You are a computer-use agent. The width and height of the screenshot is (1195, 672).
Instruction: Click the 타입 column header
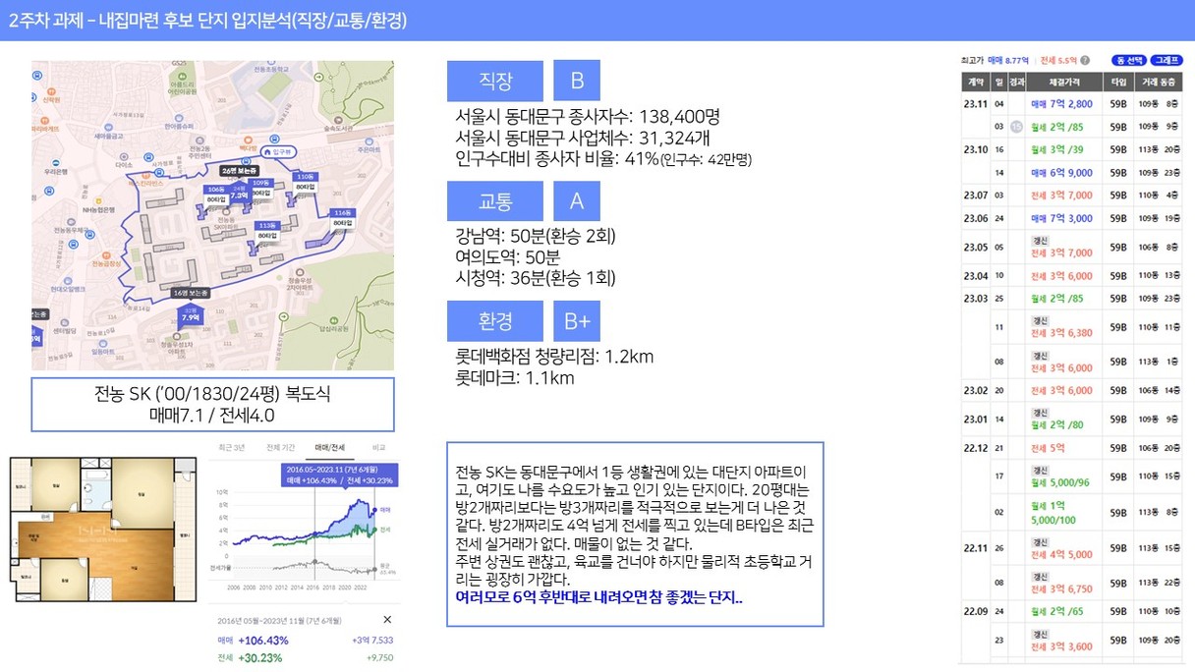tap(1118, 83)
